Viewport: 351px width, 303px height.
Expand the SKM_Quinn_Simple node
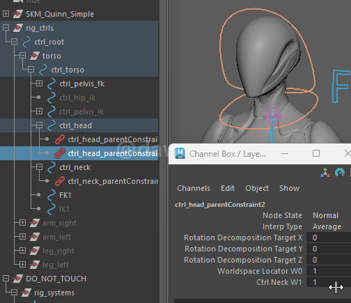[x=6, y=14]
